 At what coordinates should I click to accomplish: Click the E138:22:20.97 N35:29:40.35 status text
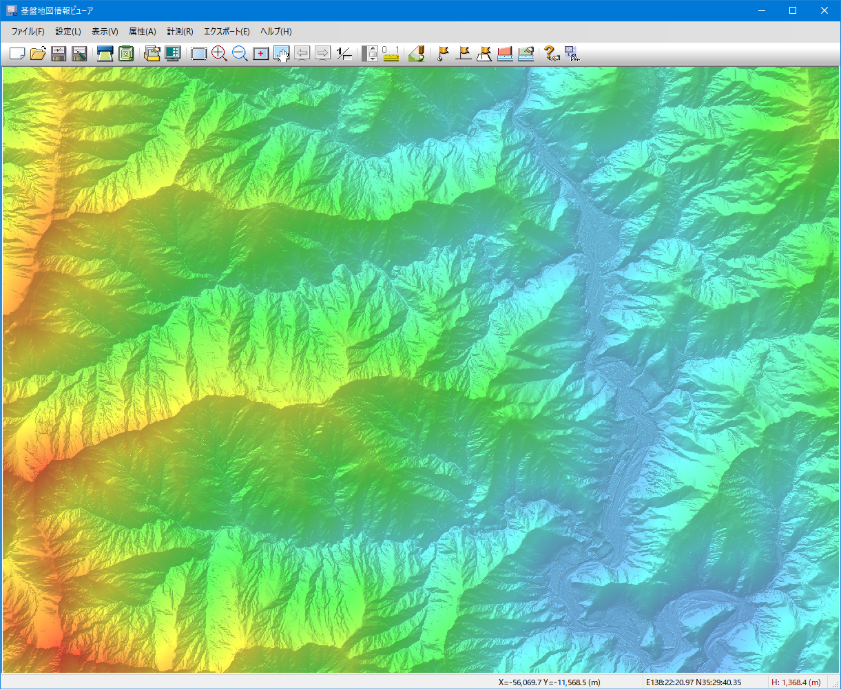pos(693,682)
